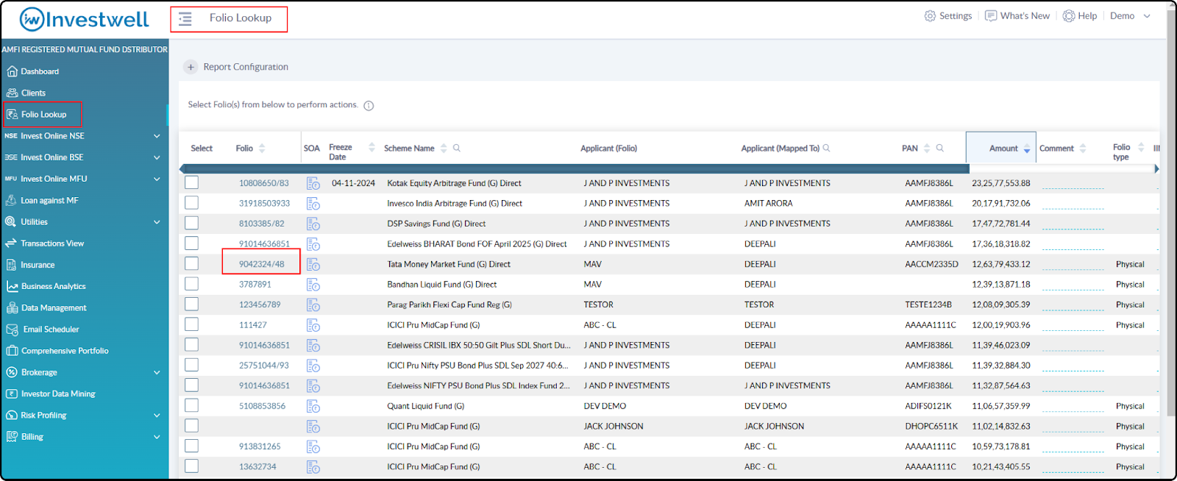Expand the Billing menu
This screenshot has height=481, width=1177.
157,437
